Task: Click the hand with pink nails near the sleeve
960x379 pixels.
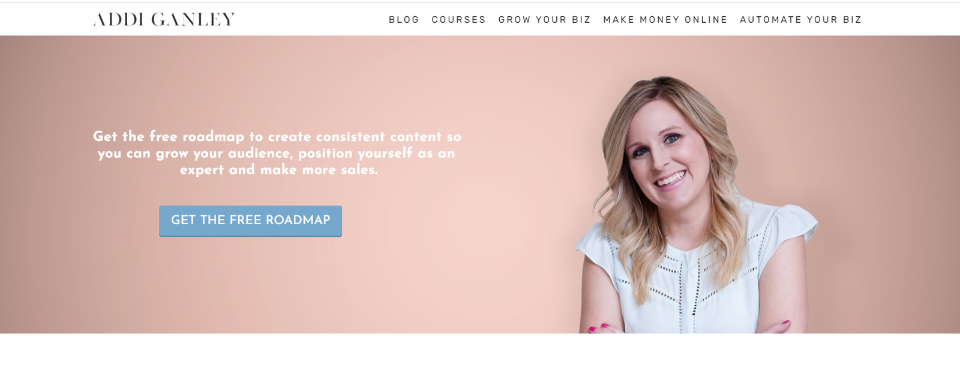Action: pos(777,327)
